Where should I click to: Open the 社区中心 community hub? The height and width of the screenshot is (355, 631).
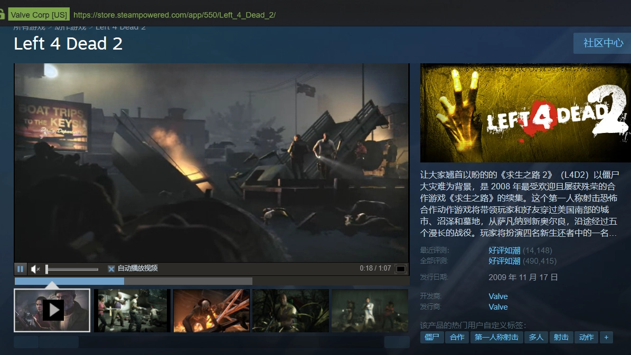pos(602,43)
